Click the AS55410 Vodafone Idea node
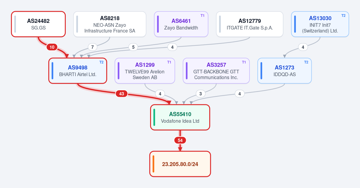This screenshot has height=188, width=360. click(180, 117)
